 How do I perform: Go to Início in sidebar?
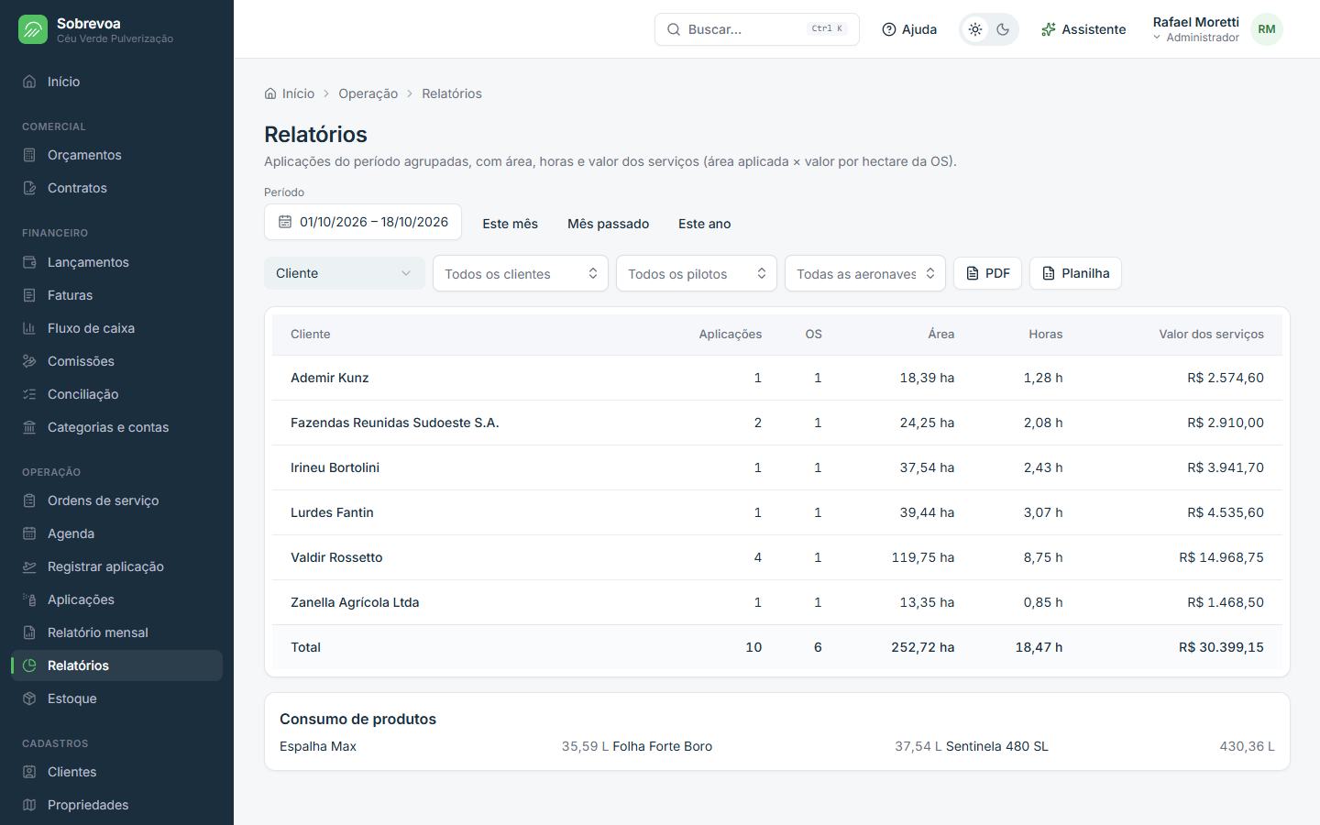[116, 82]
